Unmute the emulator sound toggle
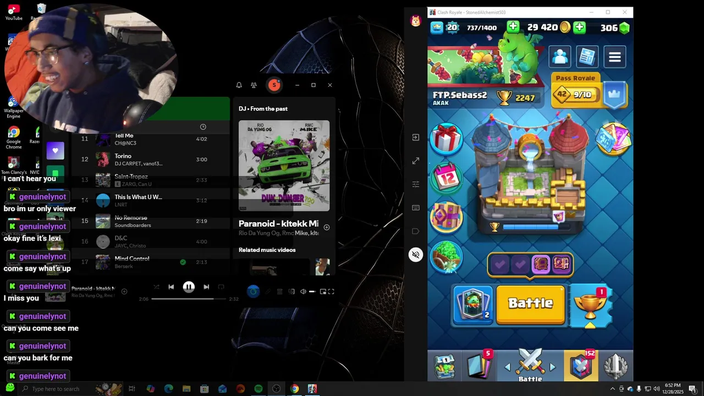 tap(416, 255)
